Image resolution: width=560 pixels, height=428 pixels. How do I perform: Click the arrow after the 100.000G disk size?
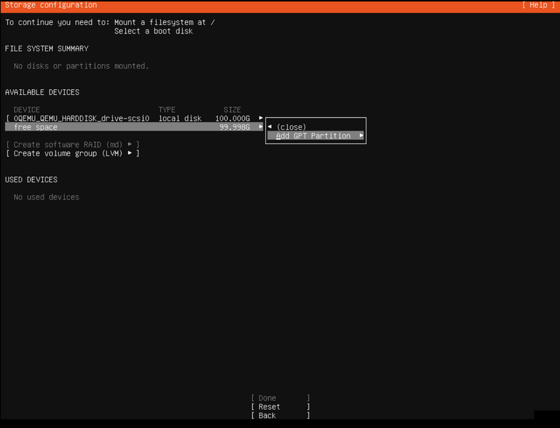click(x=261, y=118)
